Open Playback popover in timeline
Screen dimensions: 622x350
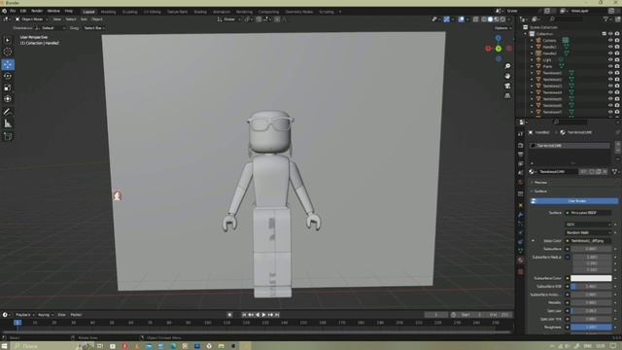tap(24, 315)
